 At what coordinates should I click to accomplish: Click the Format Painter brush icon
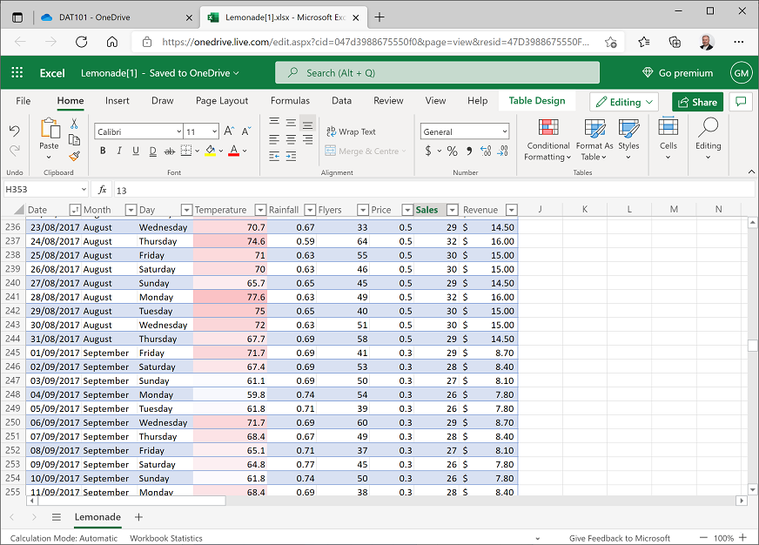tap(74, 156)
